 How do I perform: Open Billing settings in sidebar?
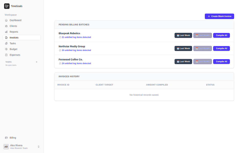tap(22, 138)
